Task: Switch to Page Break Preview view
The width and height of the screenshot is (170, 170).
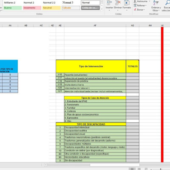Action: tap(146, 169)
